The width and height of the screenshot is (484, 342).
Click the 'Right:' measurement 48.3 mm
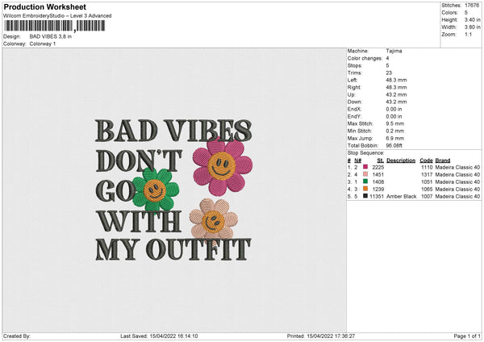(x=396, y=87)
